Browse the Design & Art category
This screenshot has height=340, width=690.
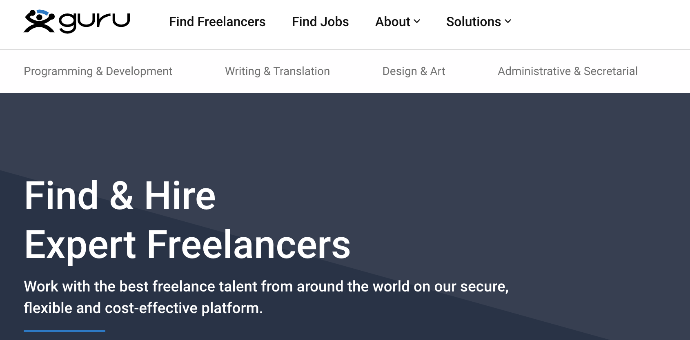414,71
